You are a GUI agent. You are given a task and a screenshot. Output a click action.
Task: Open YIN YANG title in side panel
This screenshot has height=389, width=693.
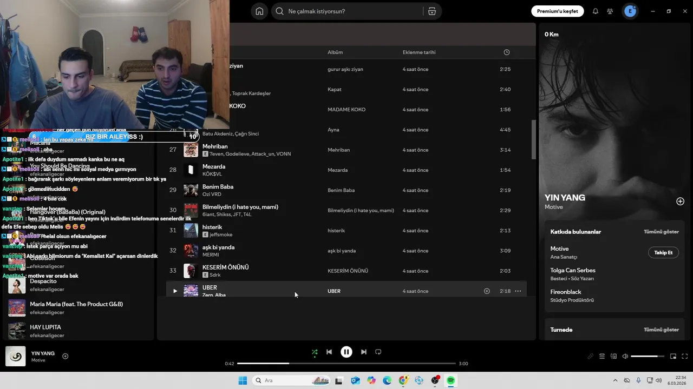click(x=565, y=198)
